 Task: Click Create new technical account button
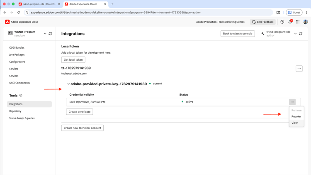click(83, 128)
